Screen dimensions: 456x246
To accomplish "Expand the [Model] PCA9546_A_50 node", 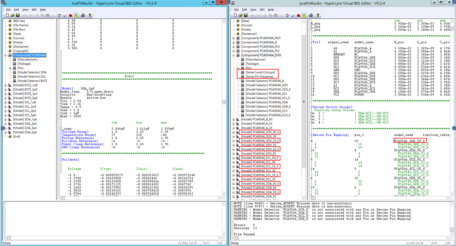I will coord(233,119).
